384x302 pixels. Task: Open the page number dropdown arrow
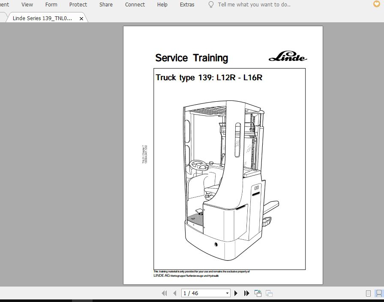[x=228, y=293]
